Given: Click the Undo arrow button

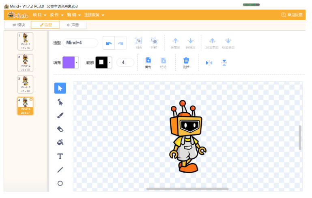Looking at the screenshot, I should (x=109, y=43).
